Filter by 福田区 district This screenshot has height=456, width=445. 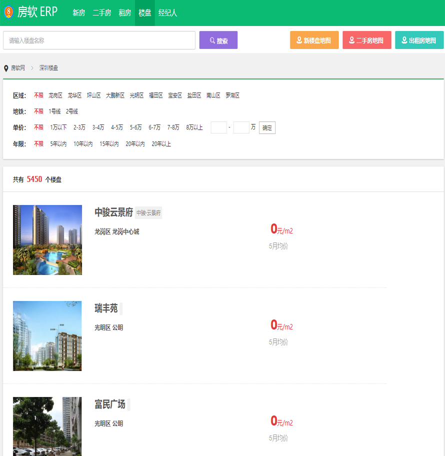point(156,95)
